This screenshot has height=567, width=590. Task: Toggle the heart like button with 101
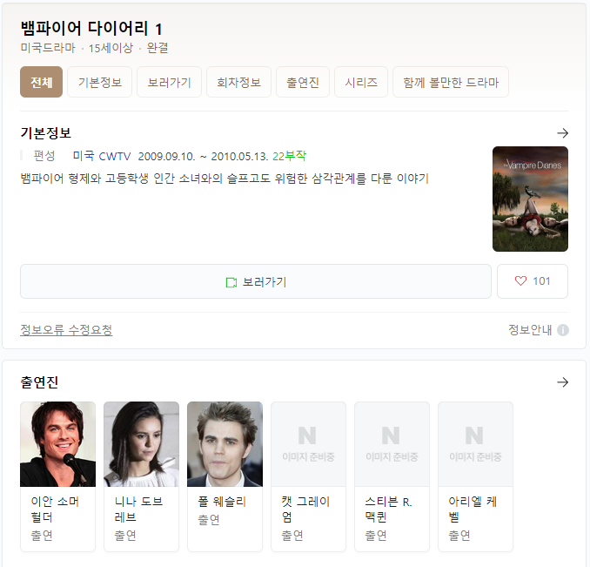pyautogui.click(x=532, y=281)
